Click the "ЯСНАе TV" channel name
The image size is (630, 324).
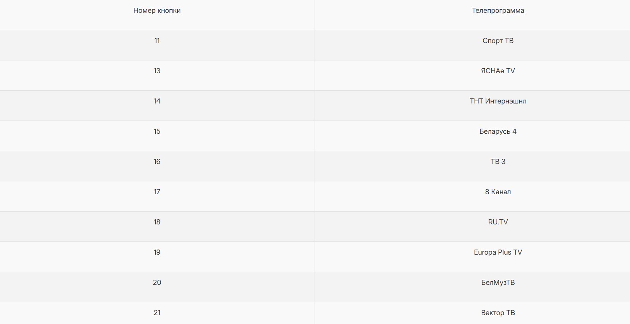click(x=498, y=71)
